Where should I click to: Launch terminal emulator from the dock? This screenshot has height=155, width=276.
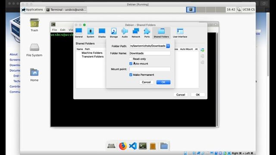tap(143, 146)
